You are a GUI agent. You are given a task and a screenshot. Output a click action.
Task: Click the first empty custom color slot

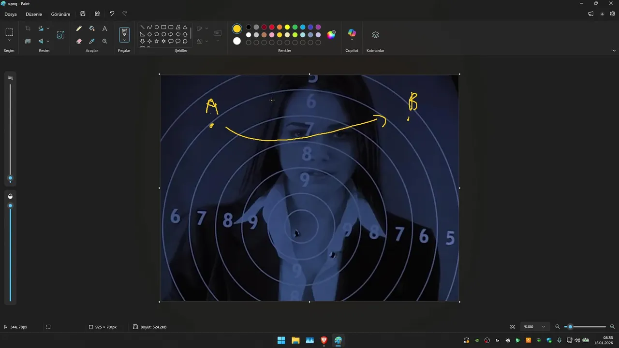coord(249,43)
